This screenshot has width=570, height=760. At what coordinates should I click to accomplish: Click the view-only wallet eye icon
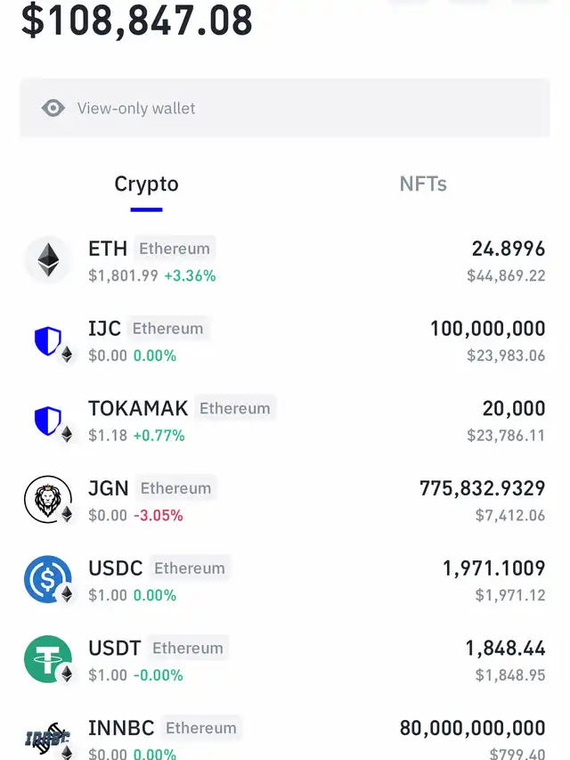(x=53, y=108)
